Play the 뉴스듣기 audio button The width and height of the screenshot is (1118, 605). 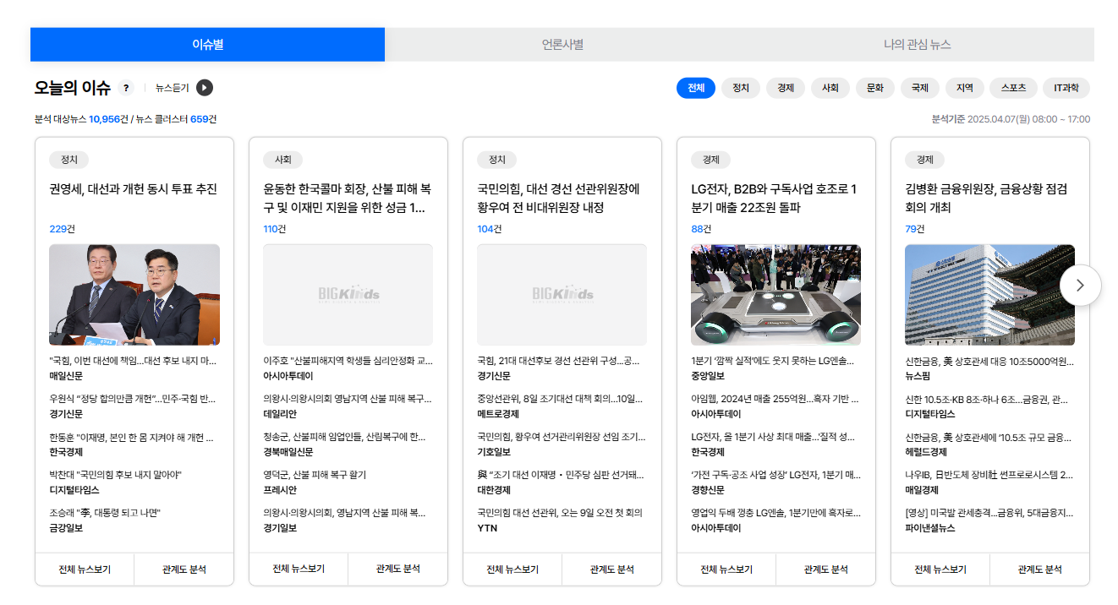[x=205, y=88]
